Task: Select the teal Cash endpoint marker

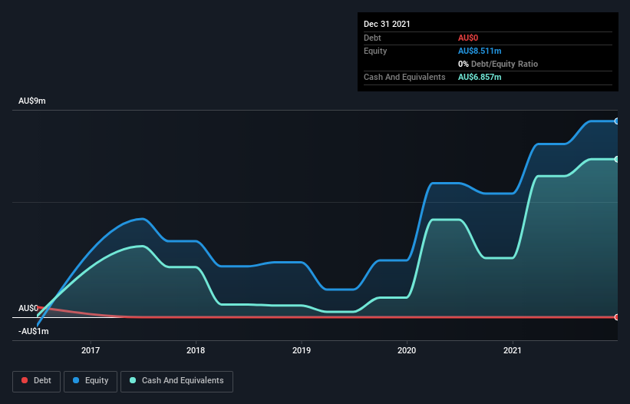Action: pos(617,159)
